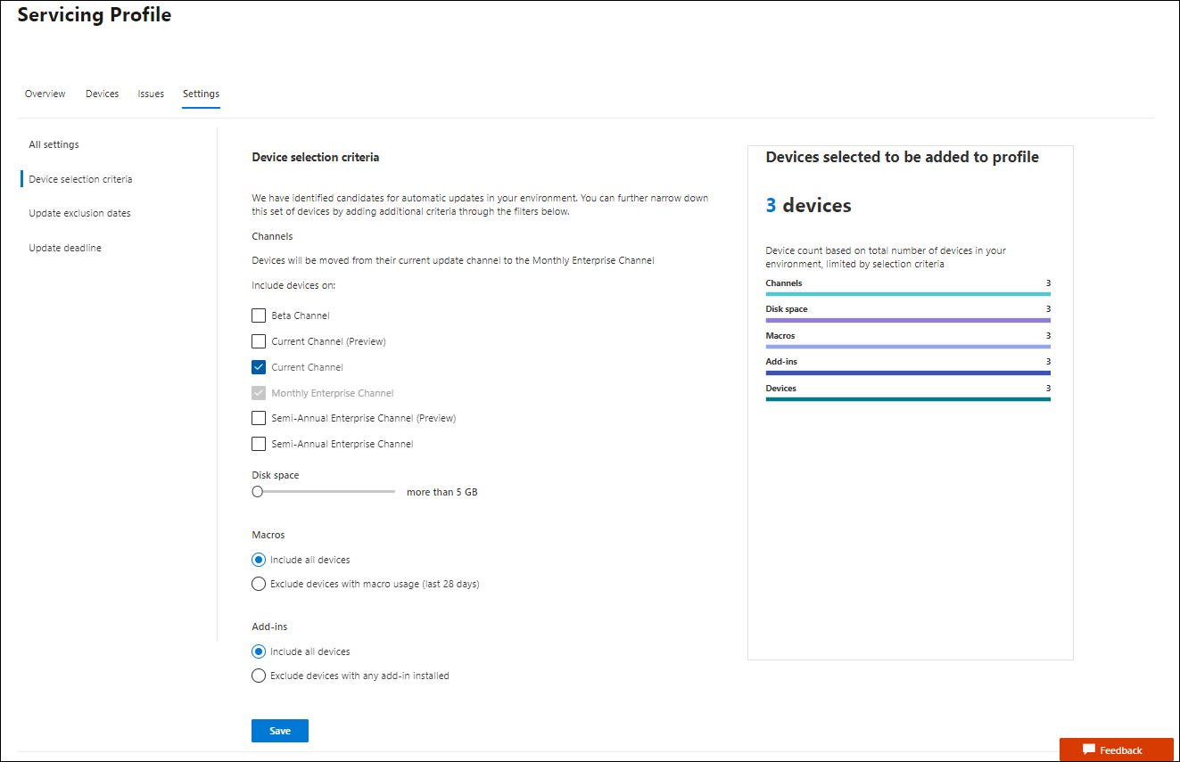Open Update exclusion dates settings
Viewport: 1180px width, 762px height.
[x=79, y=213]
